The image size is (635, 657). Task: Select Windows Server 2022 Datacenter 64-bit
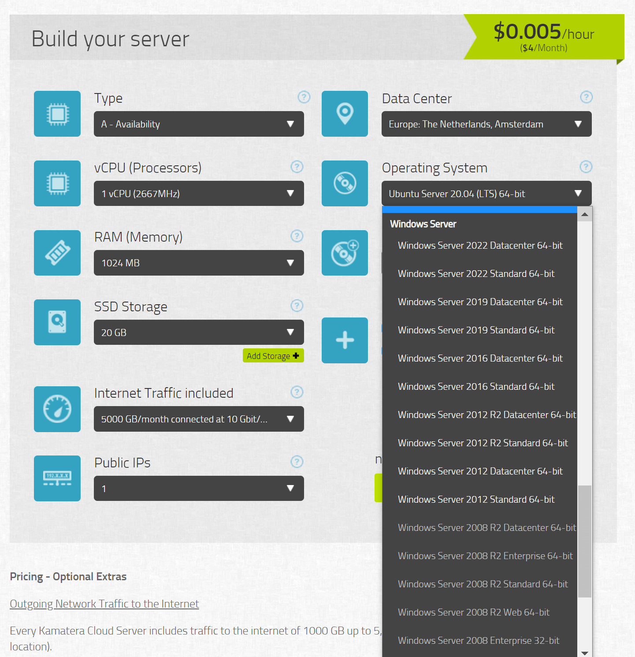480,246
